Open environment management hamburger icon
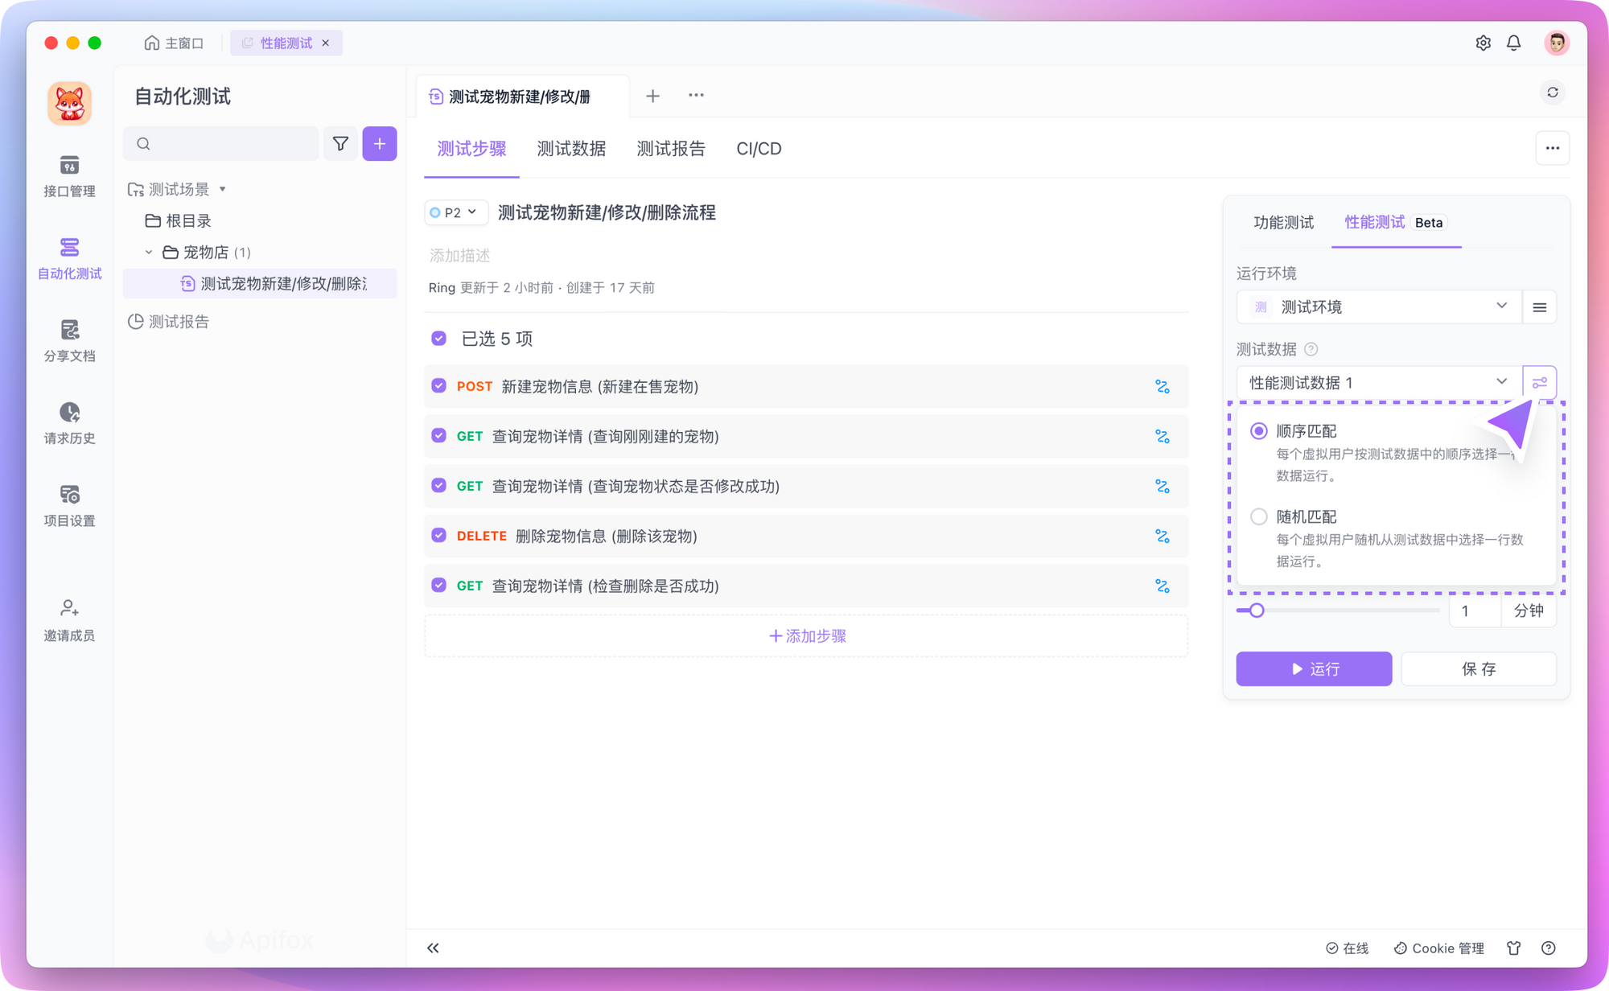 (x=1540, y=307)
